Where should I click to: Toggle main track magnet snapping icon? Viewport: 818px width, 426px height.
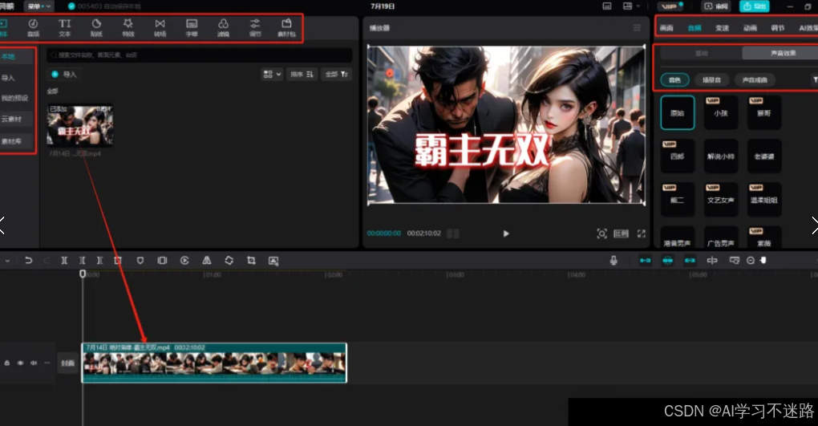point(646,260)
